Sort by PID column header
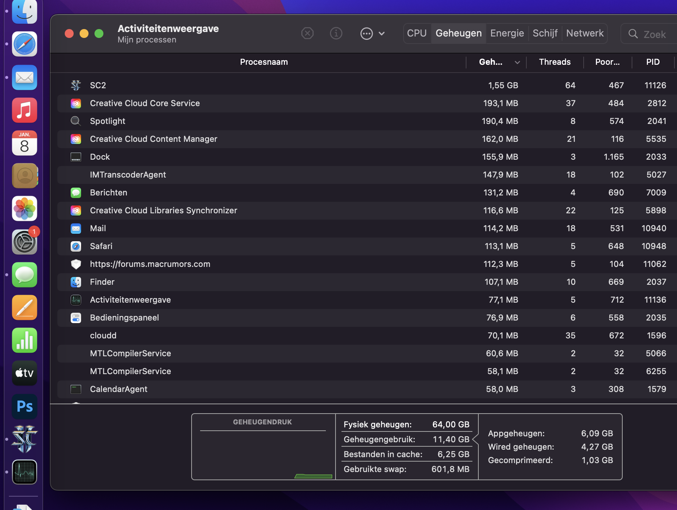Image resolution: width=677 pixels, height=510 pixels. (653, 62)
